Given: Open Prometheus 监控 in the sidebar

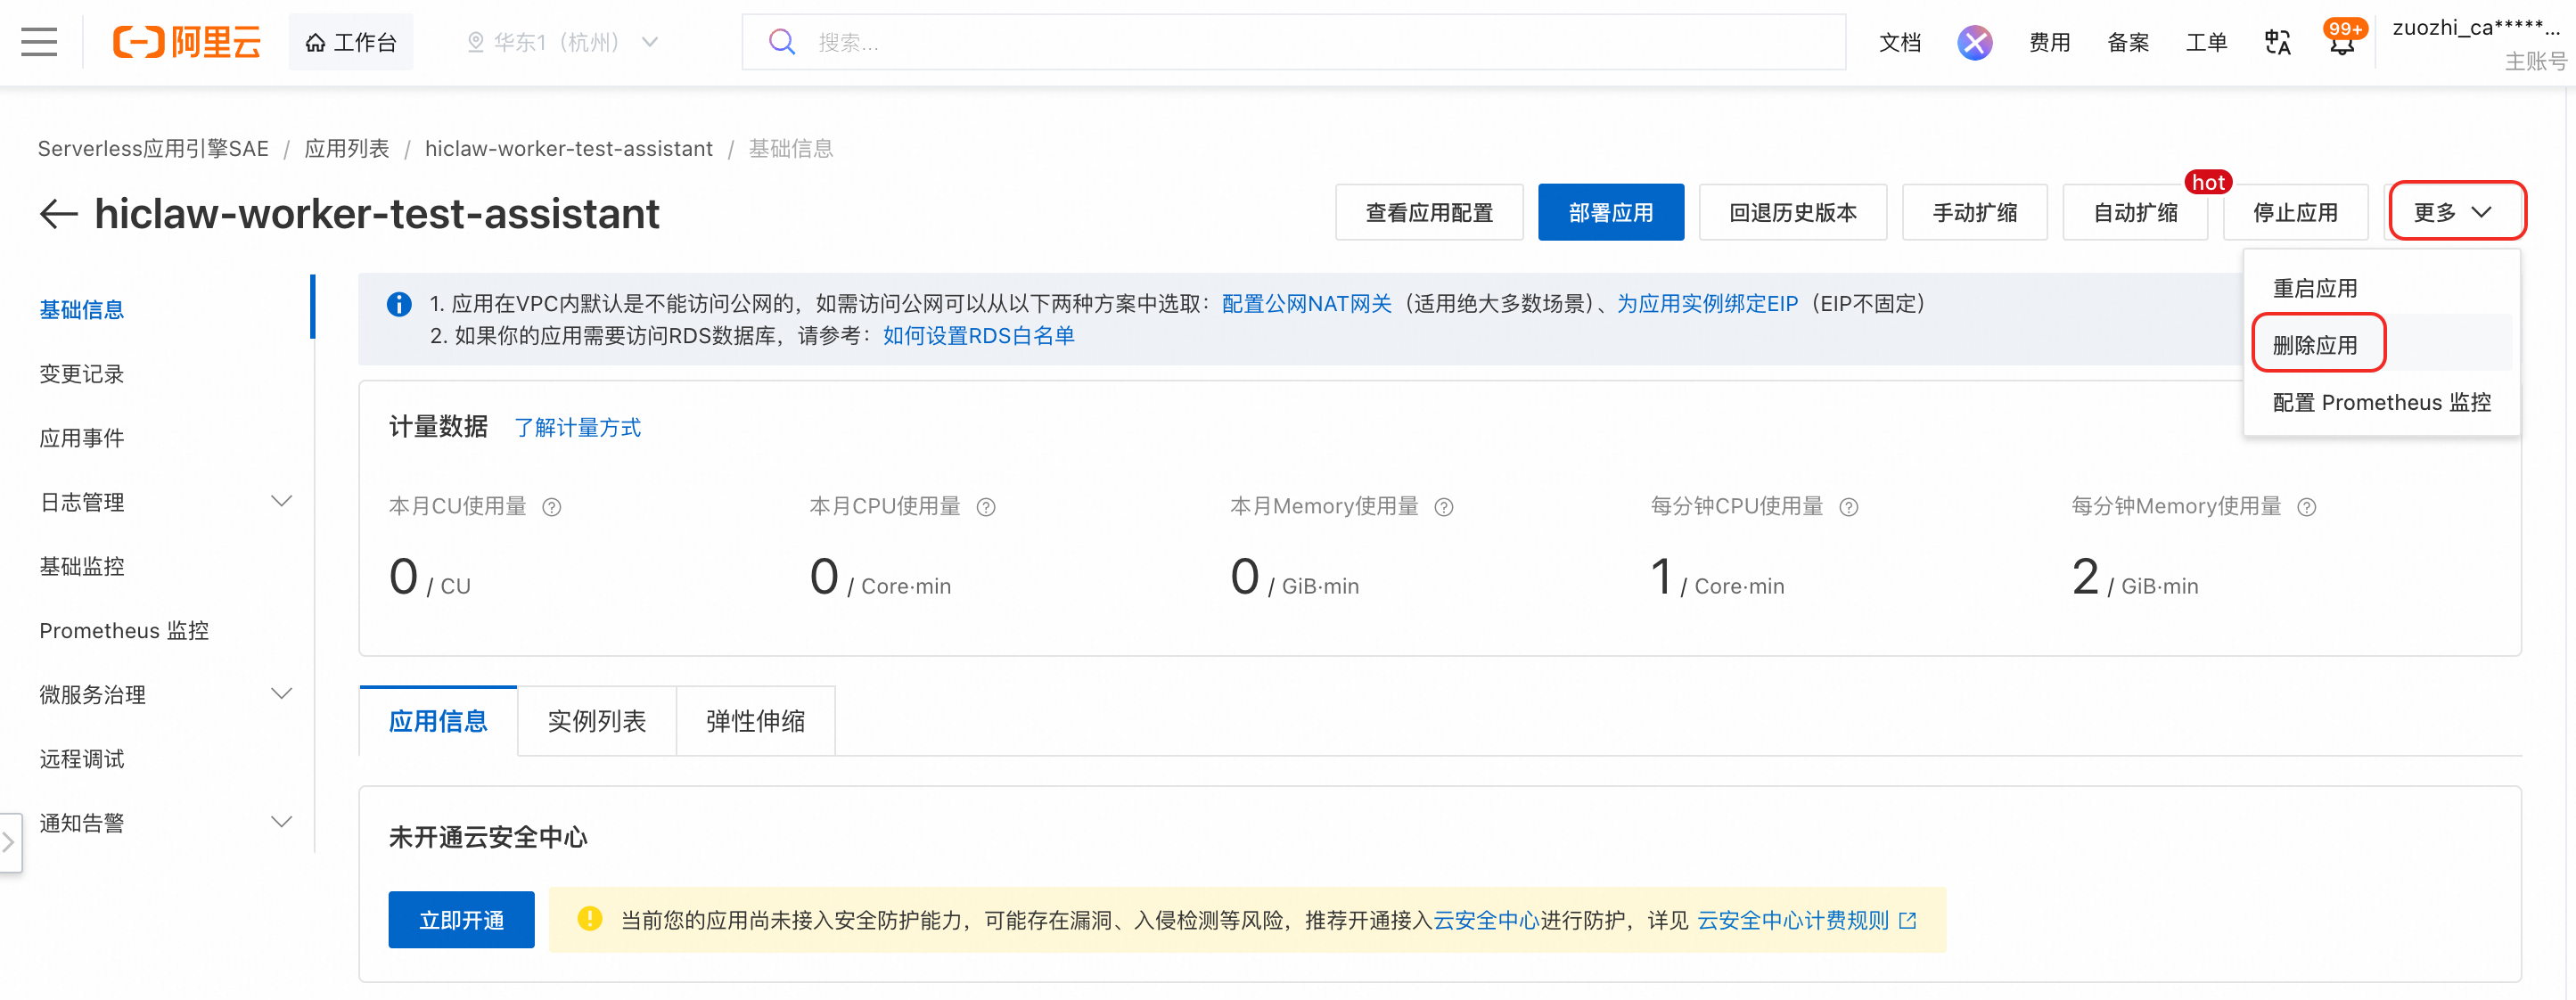Looking at the screenshot, I should click(124, 630).
